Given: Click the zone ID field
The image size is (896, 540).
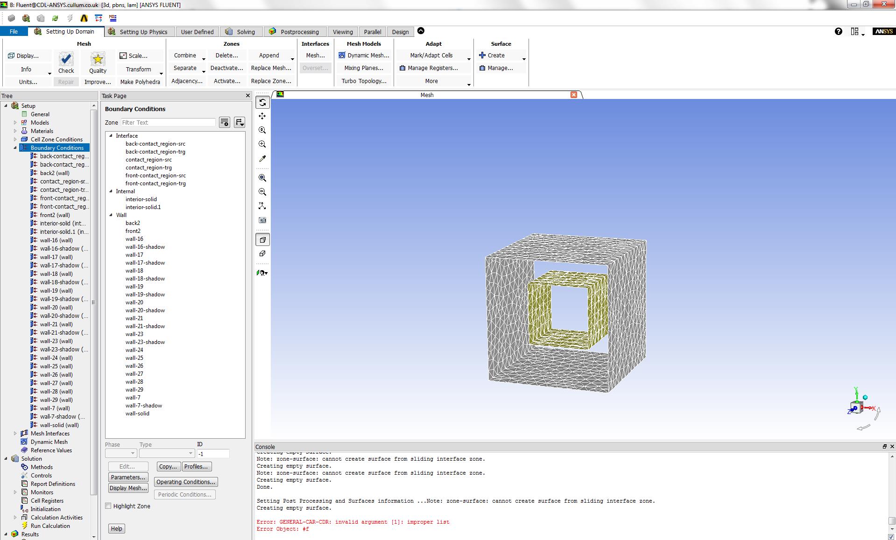Looking at the screenshot, I should coord(213,454).
